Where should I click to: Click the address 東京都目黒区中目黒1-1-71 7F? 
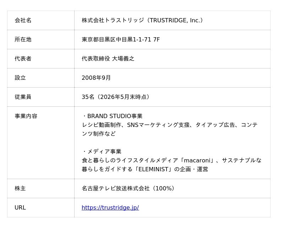121,39
